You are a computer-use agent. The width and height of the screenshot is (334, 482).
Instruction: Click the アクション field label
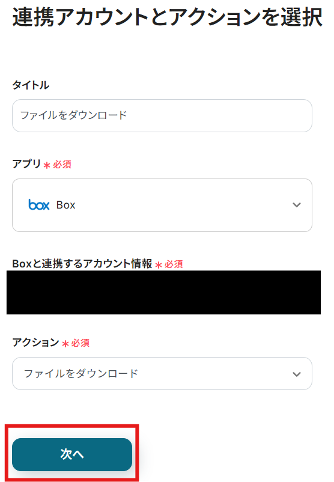coord(35,342)
